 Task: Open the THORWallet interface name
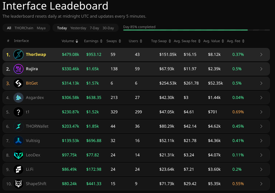(x=37, y=126)
